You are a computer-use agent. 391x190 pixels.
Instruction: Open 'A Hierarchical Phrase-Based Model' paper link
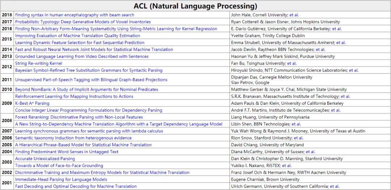click(83, 145)
